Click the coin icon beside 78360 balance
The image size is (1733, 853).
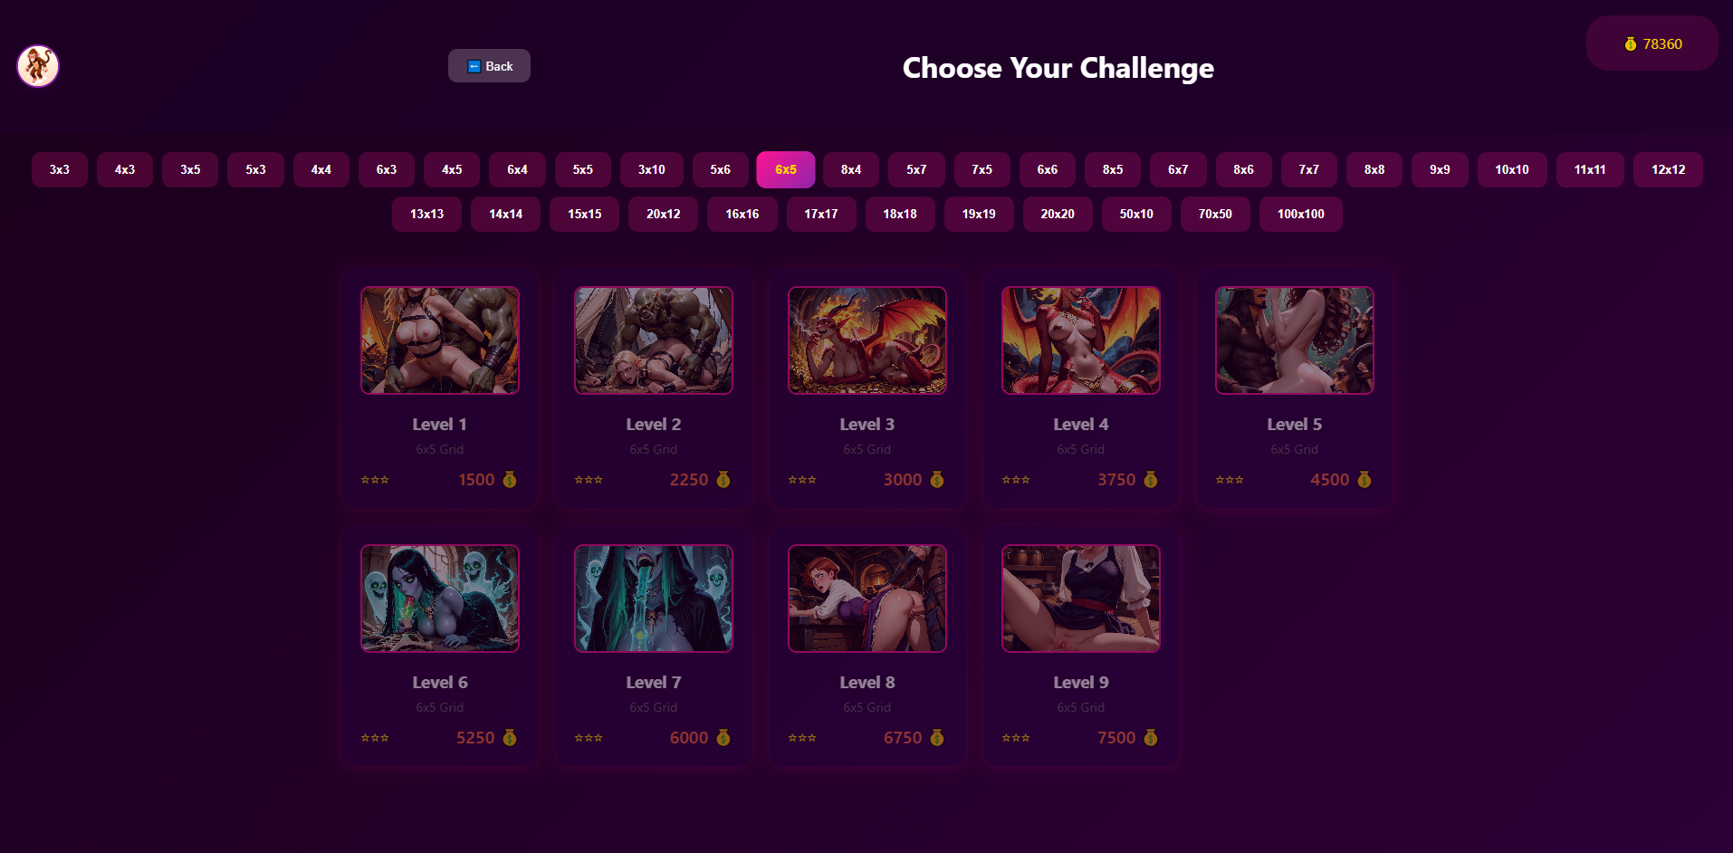pos(1630,44)
